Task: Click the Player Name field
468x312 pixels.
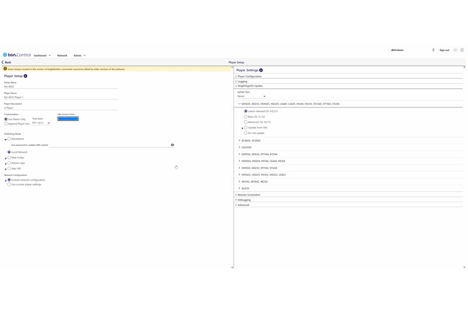Action: [x=61, y=97]
